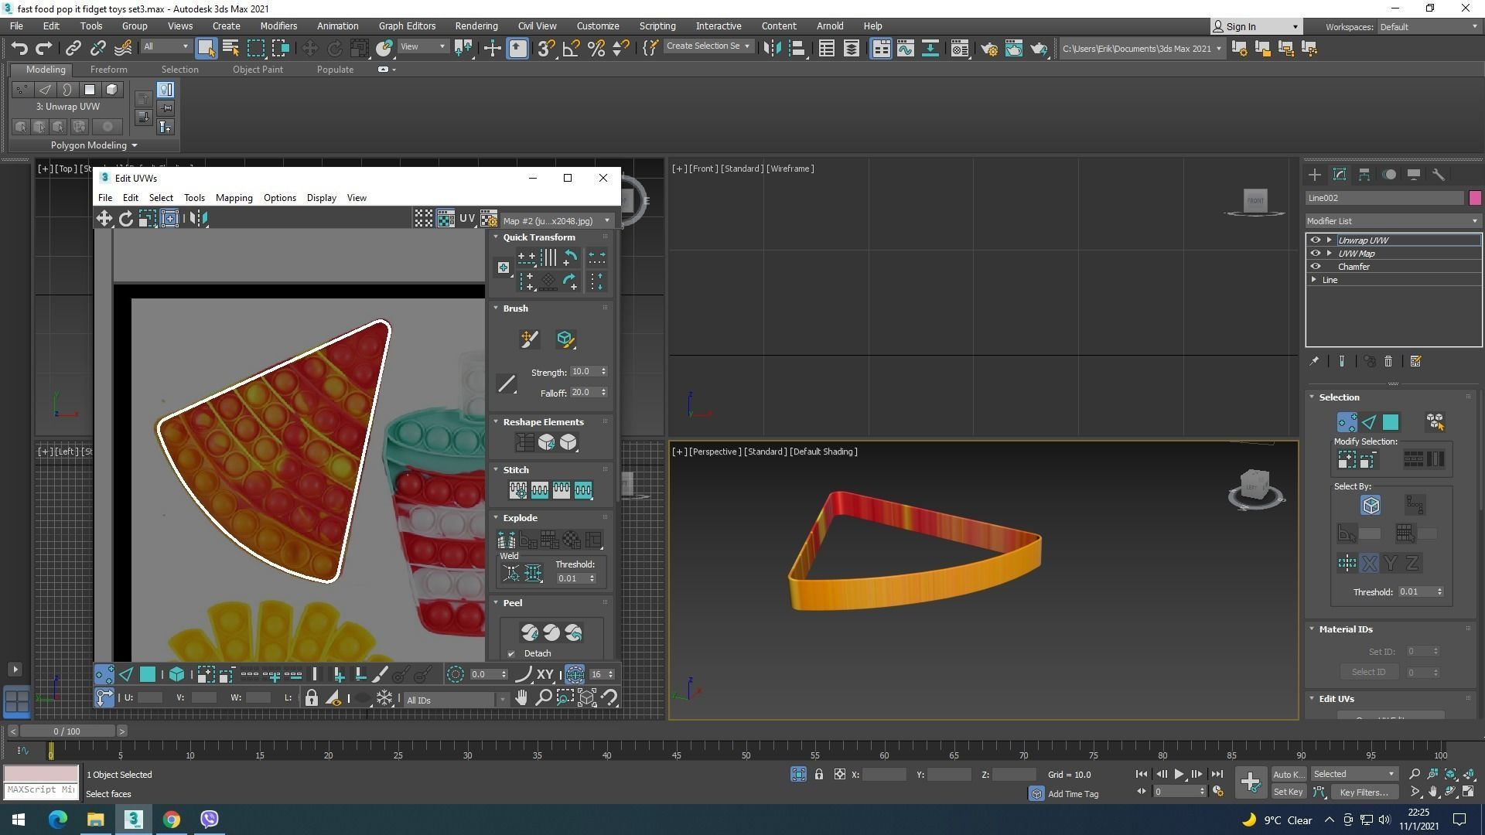Screen dimensions: 1485x835
Task: Choose Polygon sub-object mode in Selection rollout
Action: click(1390, 422)
